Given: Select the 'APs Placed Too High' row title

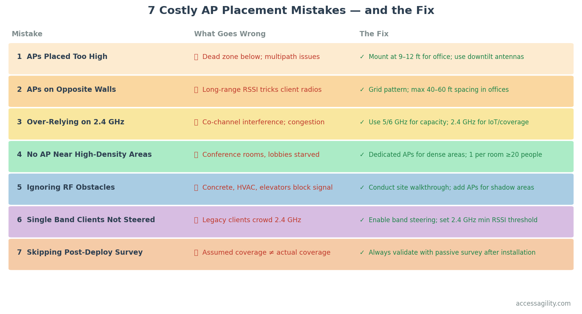Looking at the screenshot, I should [67, 57].
